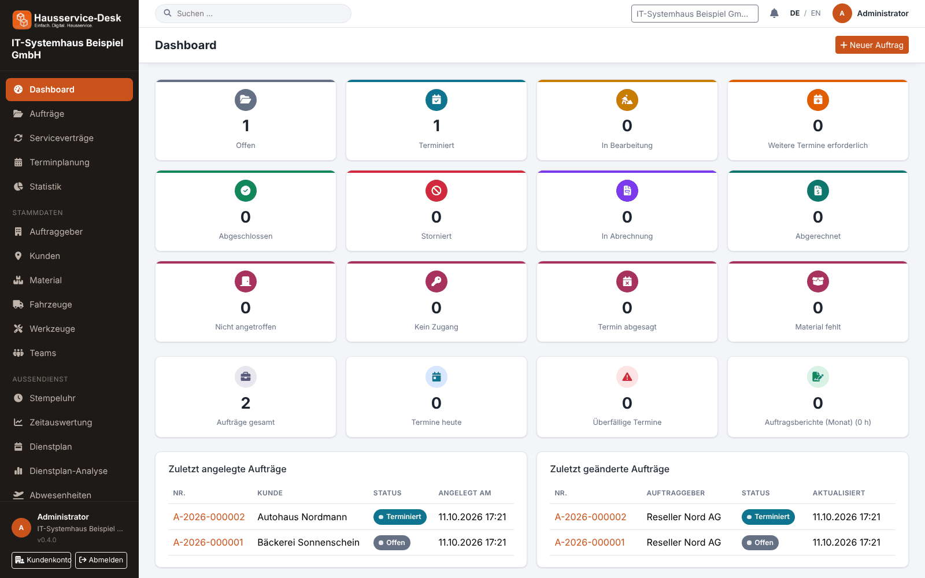Click the Abmelden logout button
The image size is (925, 578).
pyautogui.click(x=101, y=560)
